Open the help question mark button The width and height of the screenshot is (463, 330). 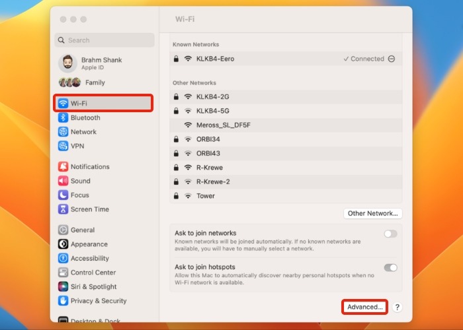pos(397,307)
